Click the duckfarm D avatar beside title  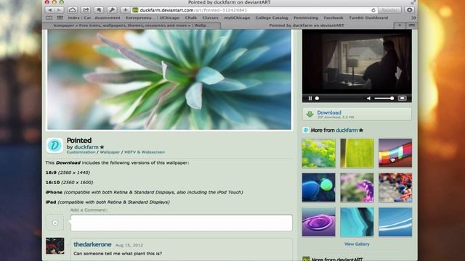tap(54, 145)
